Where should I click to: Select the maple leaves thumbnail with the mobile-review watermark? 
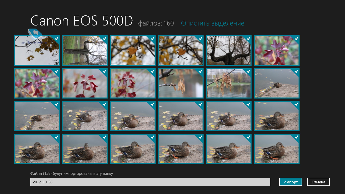37,51
